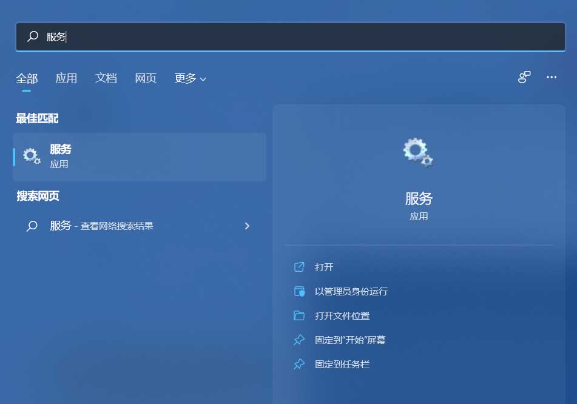The image size is (577, 404).
Task: Switch to the 文档 tab
Action: pos(106,78)
